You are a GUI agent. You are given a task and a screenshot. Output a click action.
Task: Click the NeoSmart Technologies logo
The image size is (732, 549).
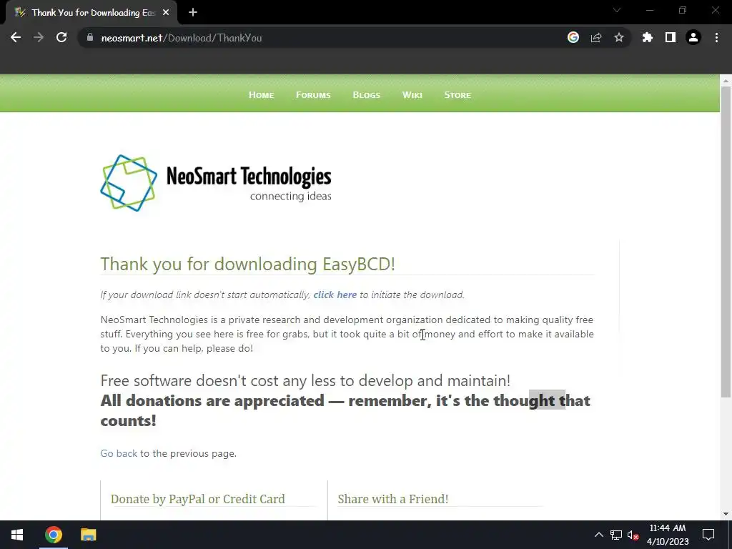(x=216, y=183)
